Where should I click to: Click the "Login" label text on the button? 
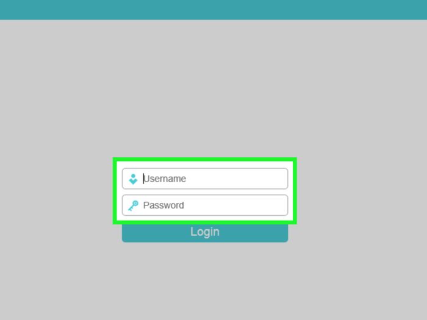205,232
